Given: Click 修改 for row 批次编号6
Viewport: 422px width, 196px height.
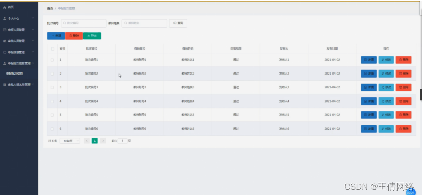Looking at the screenshot, I should (386, 129).
